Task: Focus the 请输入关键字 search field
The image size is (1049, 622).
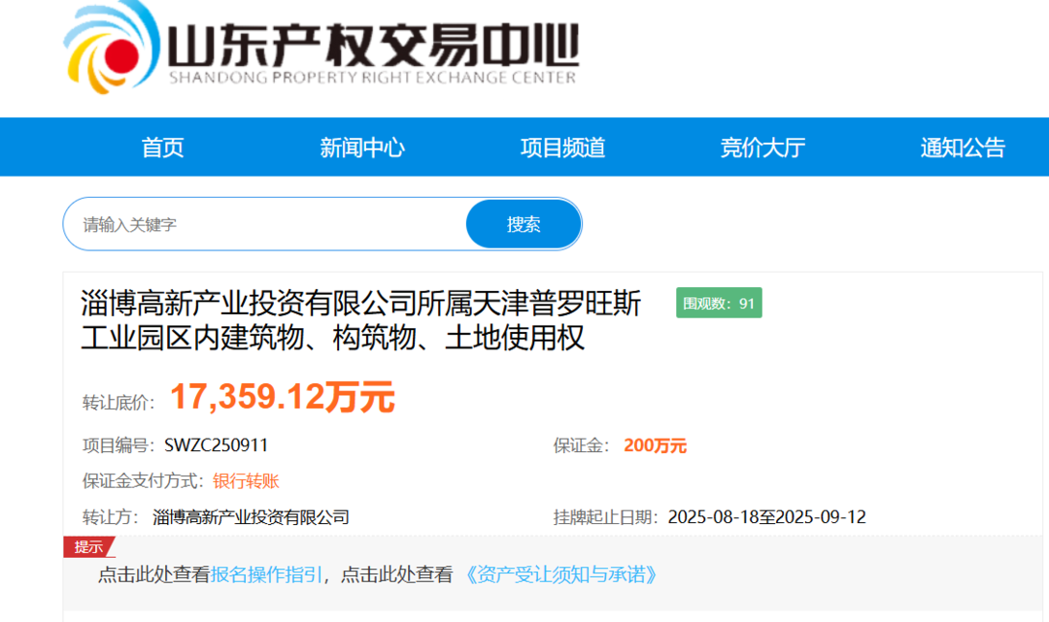Action: [267, 225]
